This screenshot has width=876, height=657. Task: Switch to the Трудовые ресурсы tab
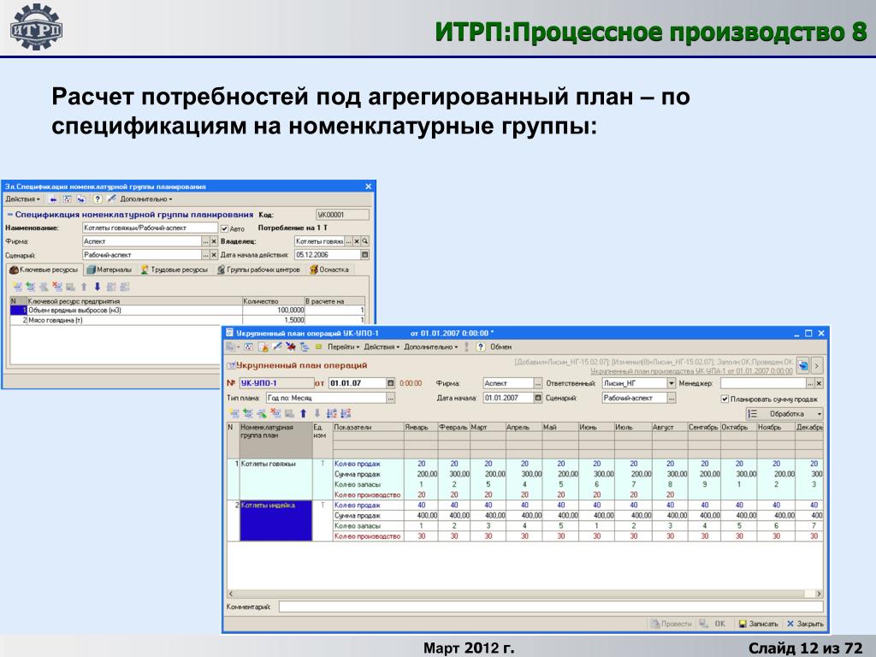tap(175, 269)
